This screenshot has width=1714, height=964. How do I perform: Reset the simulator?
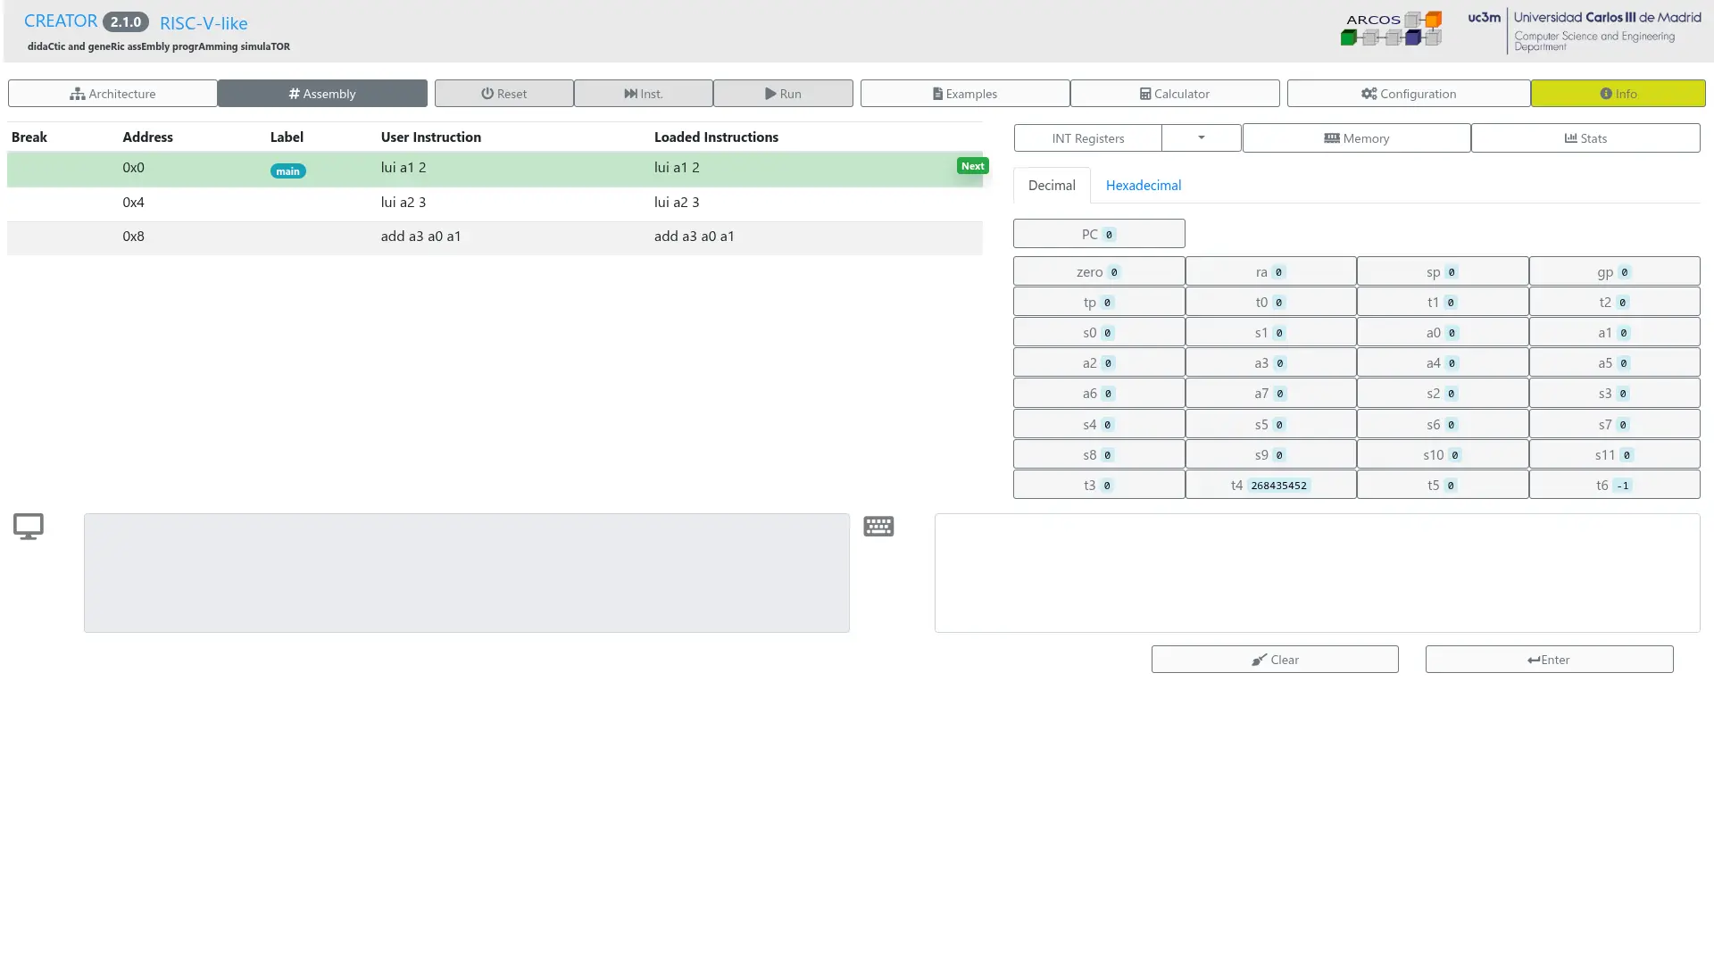pos(503,94)
